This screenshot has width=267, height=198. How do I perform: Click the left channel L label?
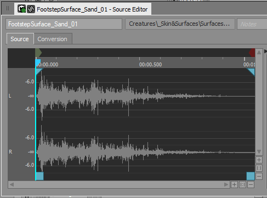click(x=10, y=96)
